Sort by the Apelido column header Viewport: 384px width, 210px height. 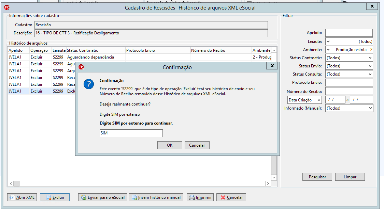pos(19,50)
